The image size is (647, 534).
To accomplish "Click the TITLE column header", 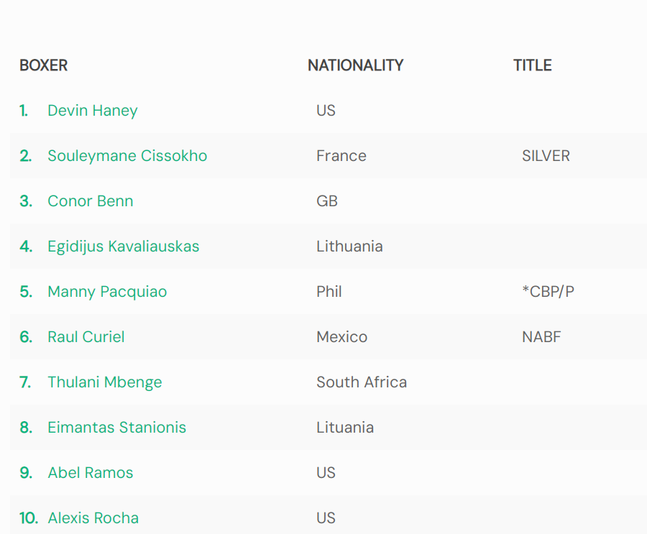I will pos(532,65).
